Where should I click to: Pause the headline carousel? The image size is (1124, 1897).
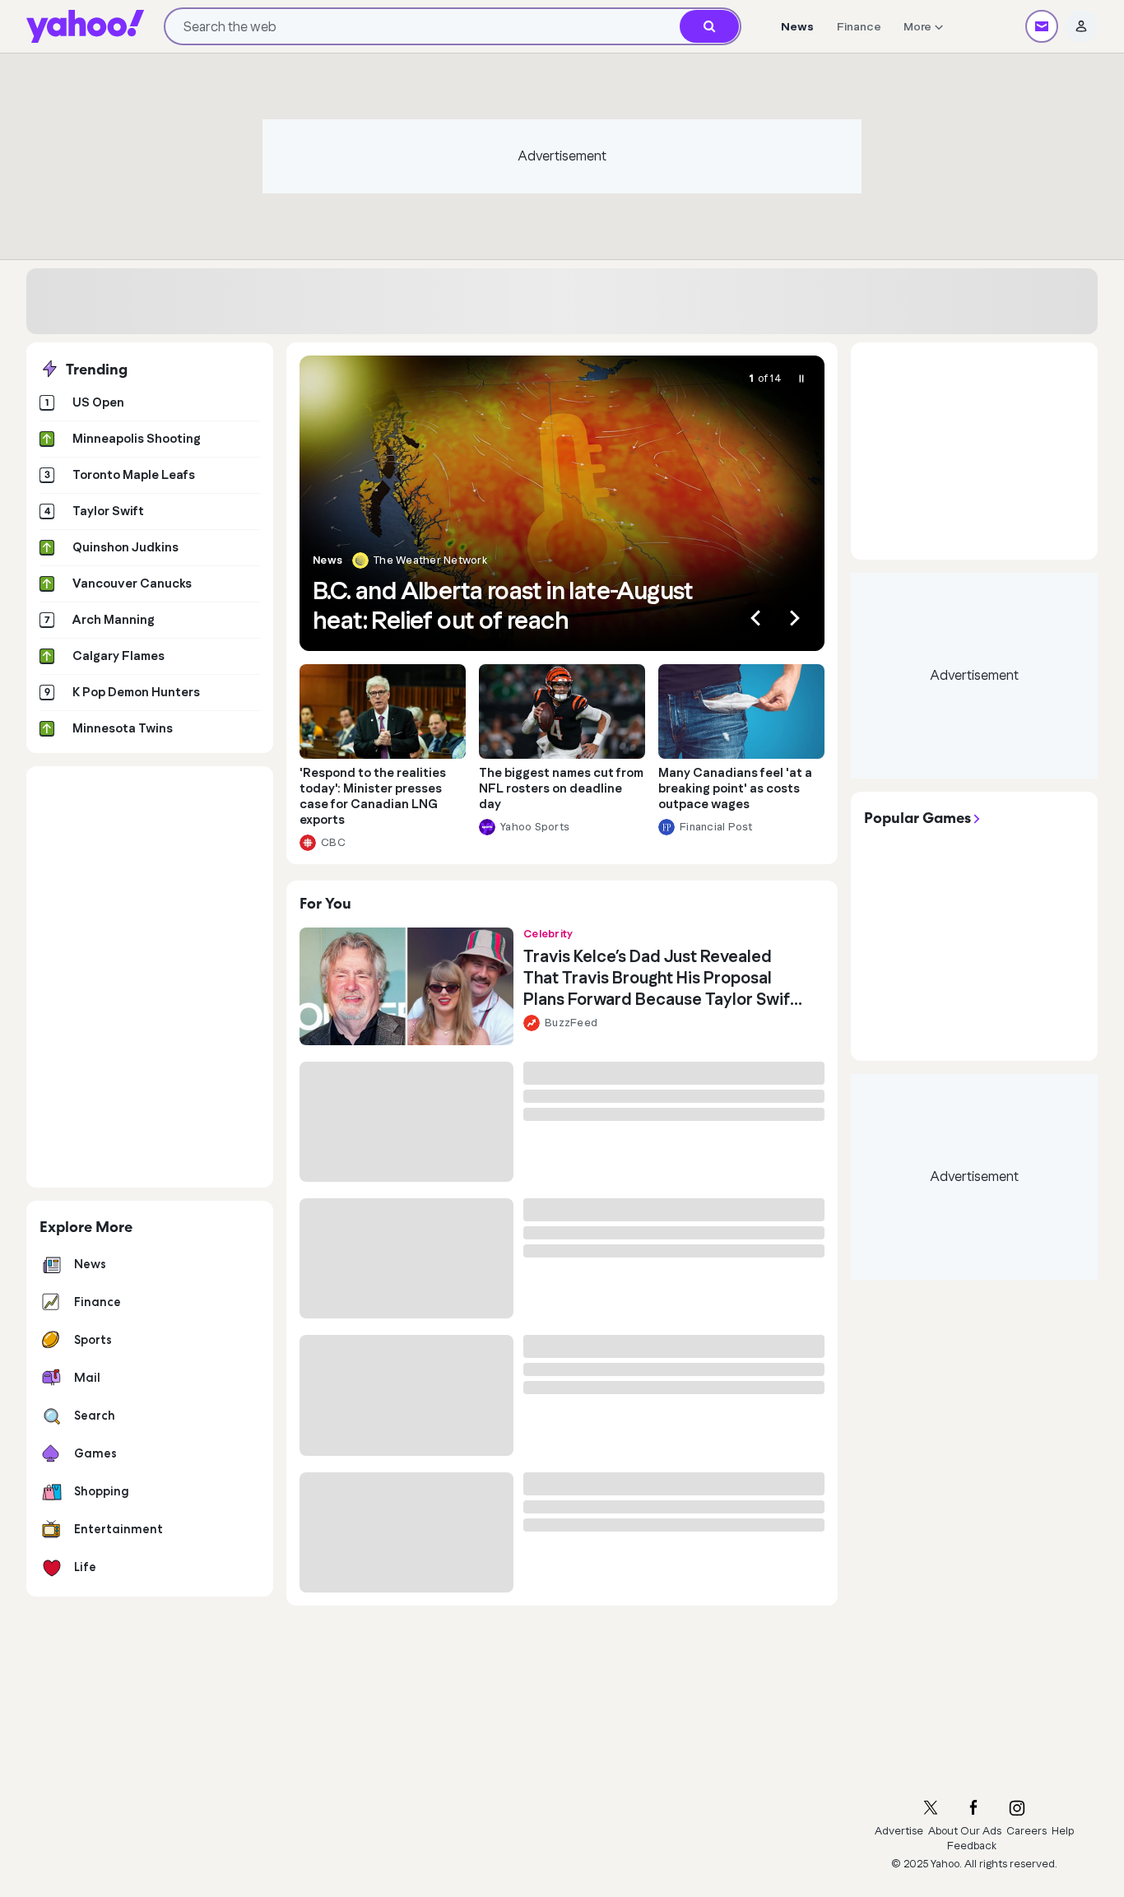pos(801,379)
